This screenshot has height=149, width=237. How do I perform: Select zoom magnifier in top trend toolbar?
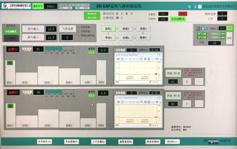pos(141,59)
